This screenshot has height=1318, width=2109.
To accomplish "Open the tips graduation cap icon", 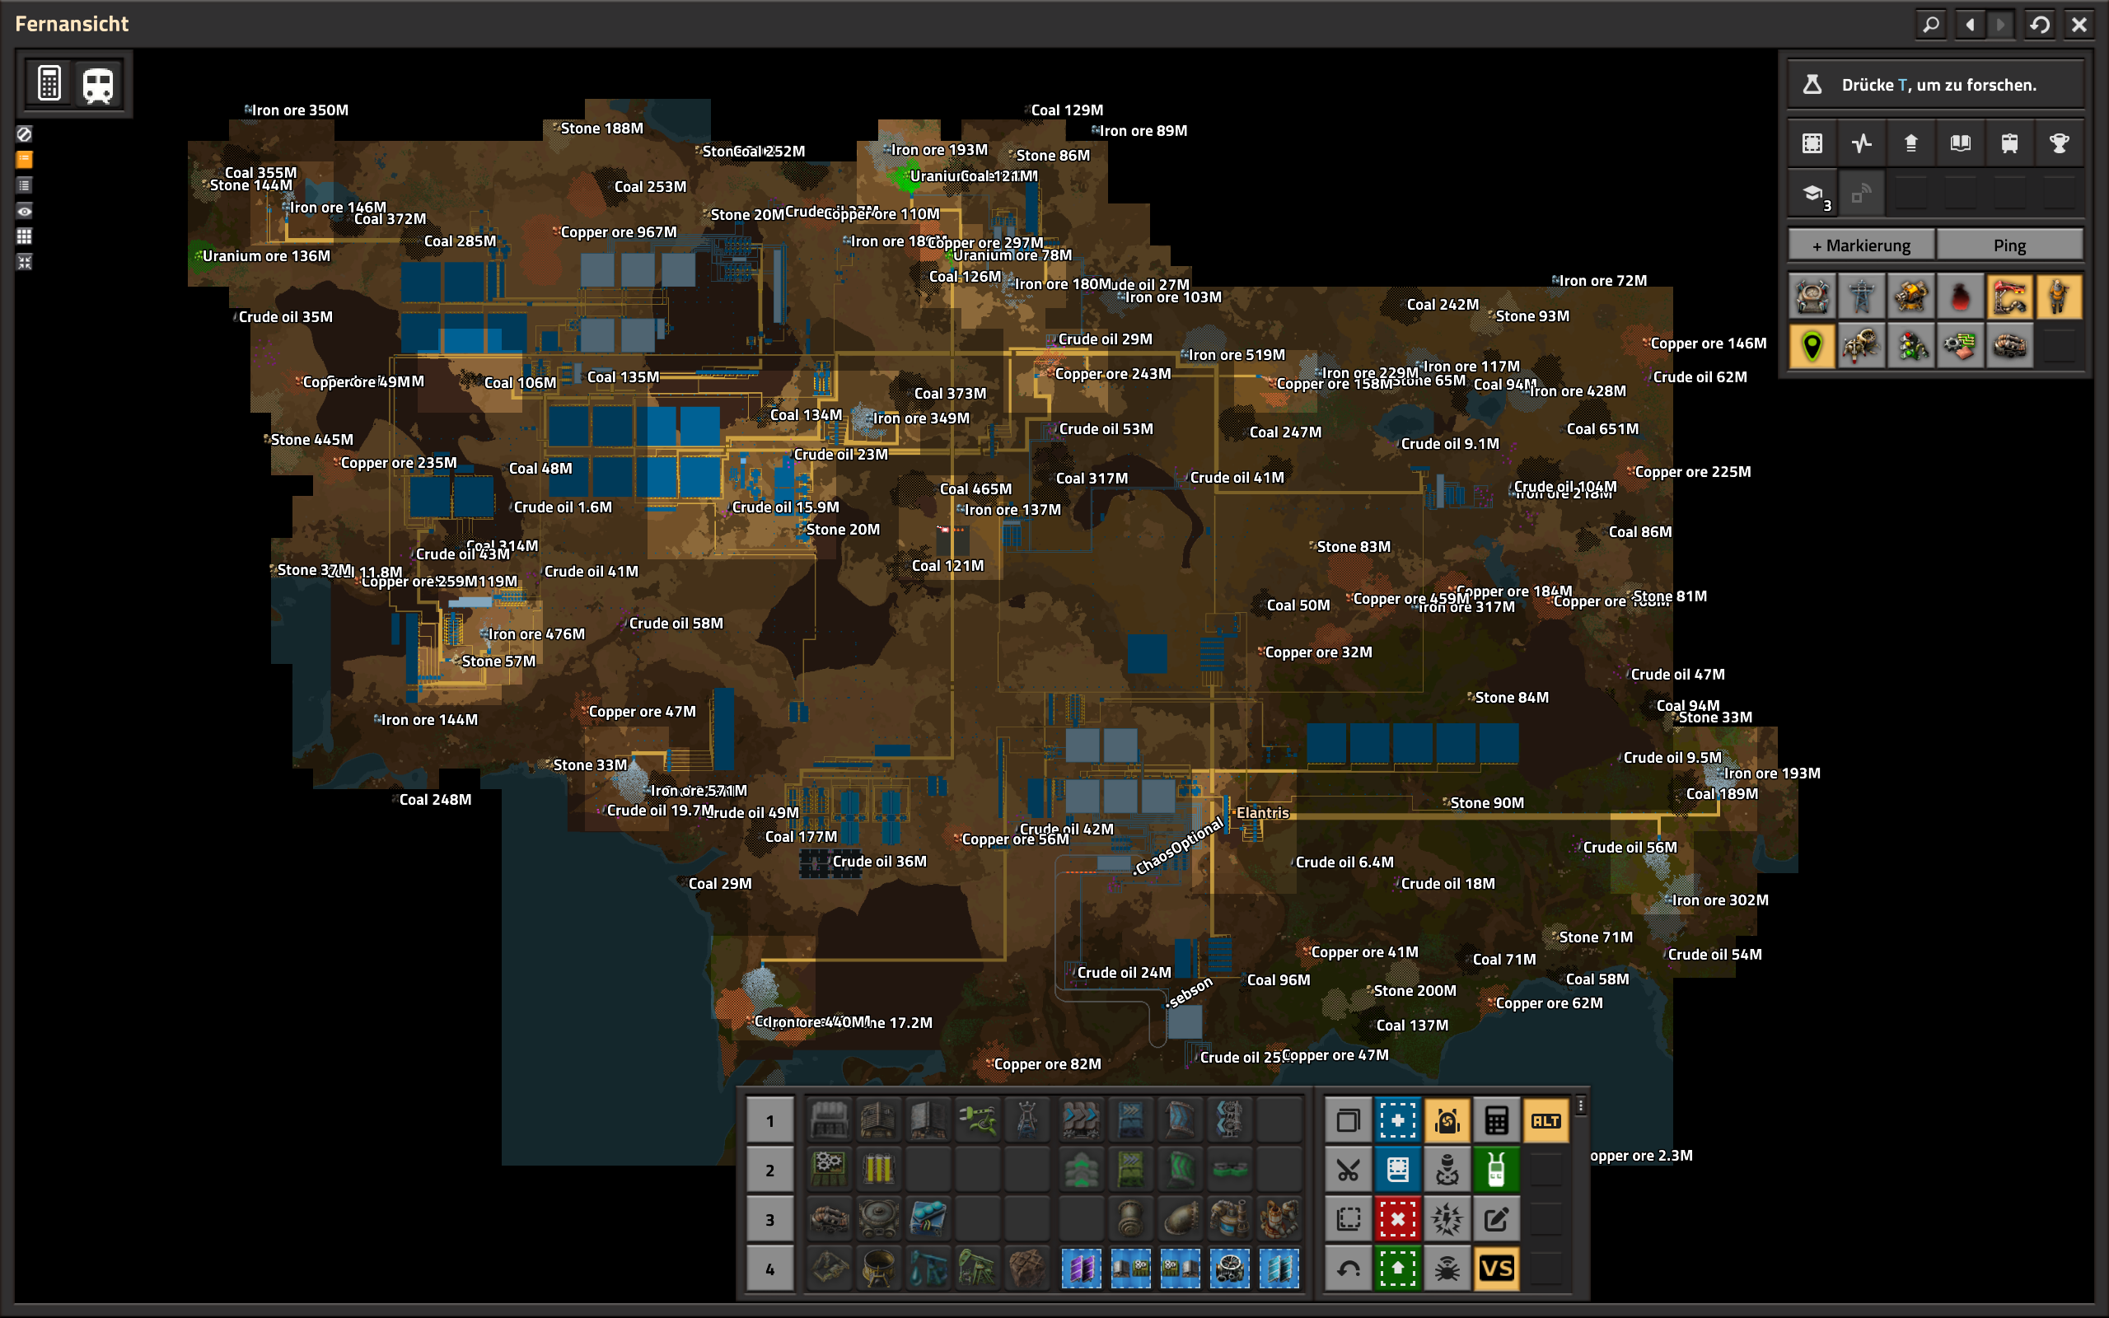I will [x=1812, y=194].
